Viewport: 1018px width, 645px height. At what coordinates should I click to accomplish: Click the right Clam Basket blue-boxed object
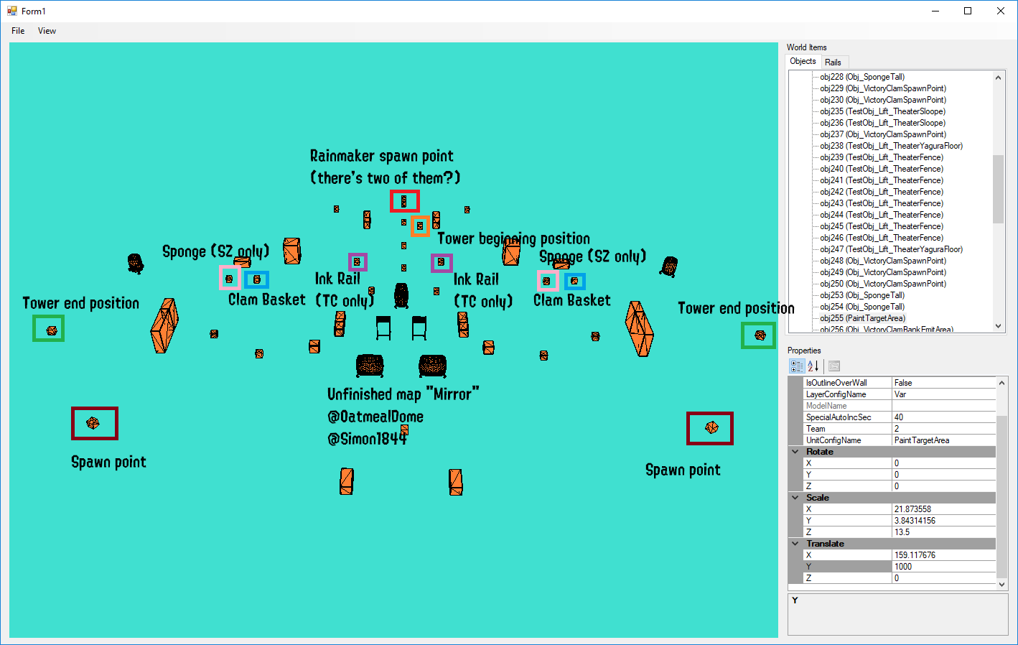(x=574, y=281)
